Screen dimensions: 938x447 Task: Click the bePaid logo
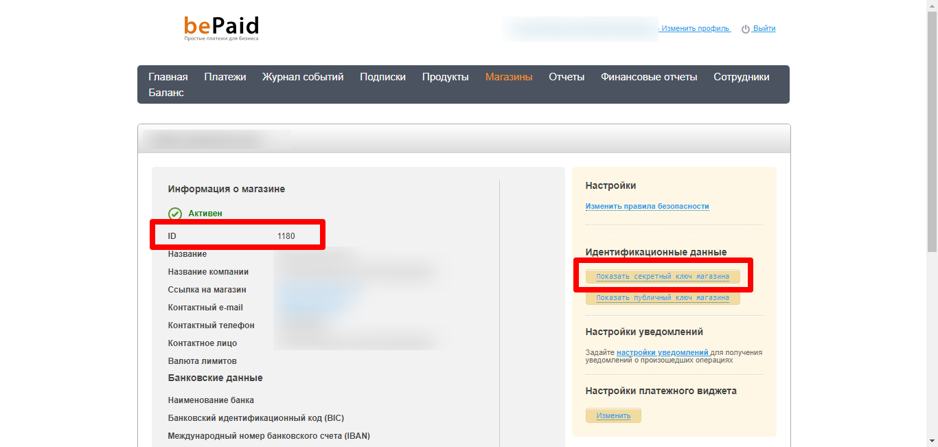221,26
